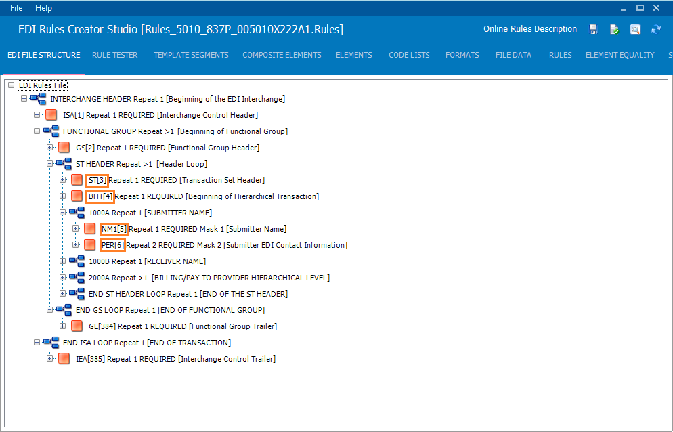Screen dimensions: 673x432
Task: Collapse the 1000A SUBMITTER NAME node
Action: pos(63,213)
